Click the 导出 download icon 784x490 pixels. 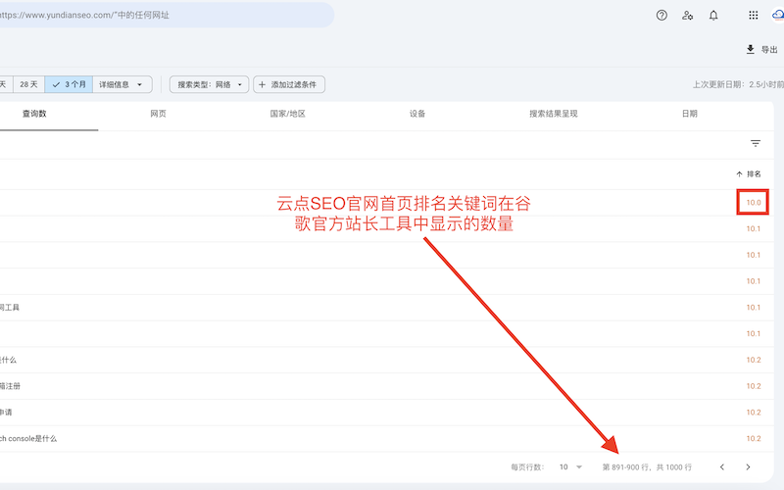[751, 49]
